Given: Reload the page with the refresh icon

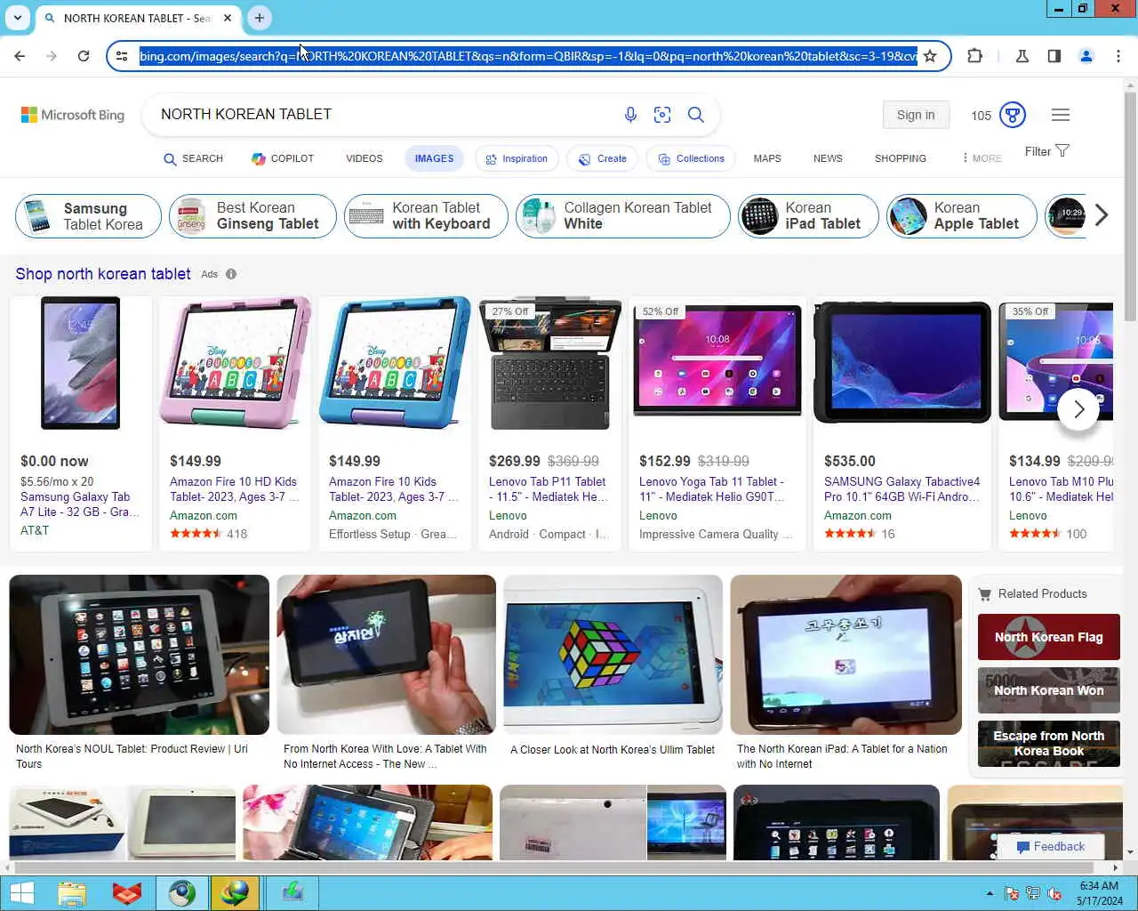Looking at the screenshot, I should pos(84,56).
